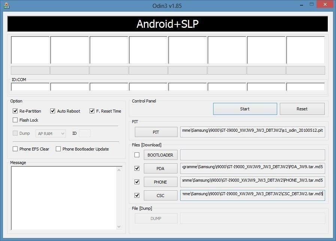Click the CSC_DBTJW2.tar.md5 path field
336x241 pixels.
click(x=252, y=195)
